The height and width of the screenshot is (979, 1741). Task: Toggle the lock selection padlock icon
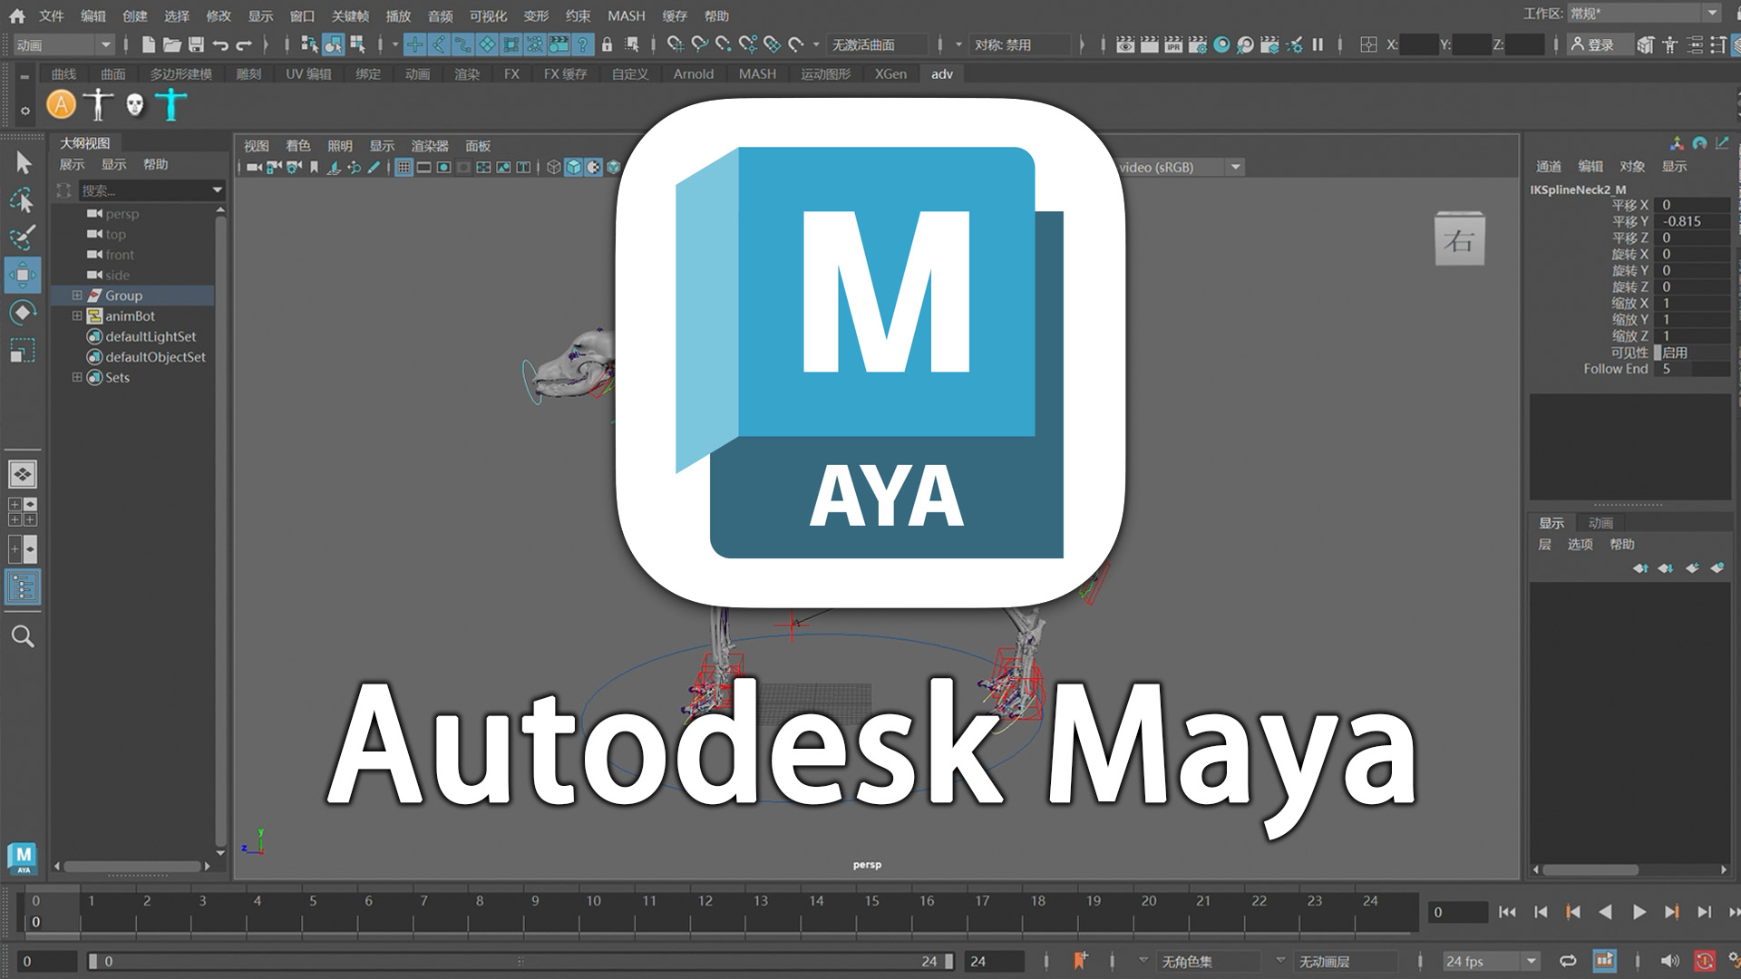(607, 44)
